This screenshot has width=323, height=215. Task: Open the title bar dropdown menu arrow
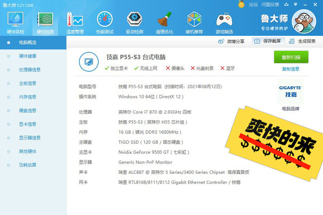pos(295,4)
